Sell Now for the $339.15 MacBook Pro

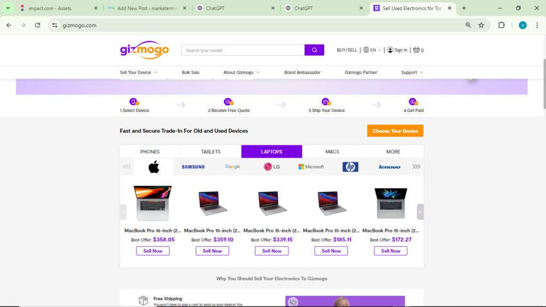point(271,251)
